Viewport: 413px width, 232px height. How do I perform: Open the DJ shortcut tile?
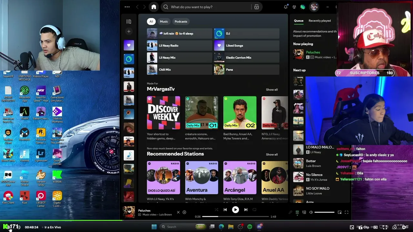pyautogui.click(x=247, y=34)
